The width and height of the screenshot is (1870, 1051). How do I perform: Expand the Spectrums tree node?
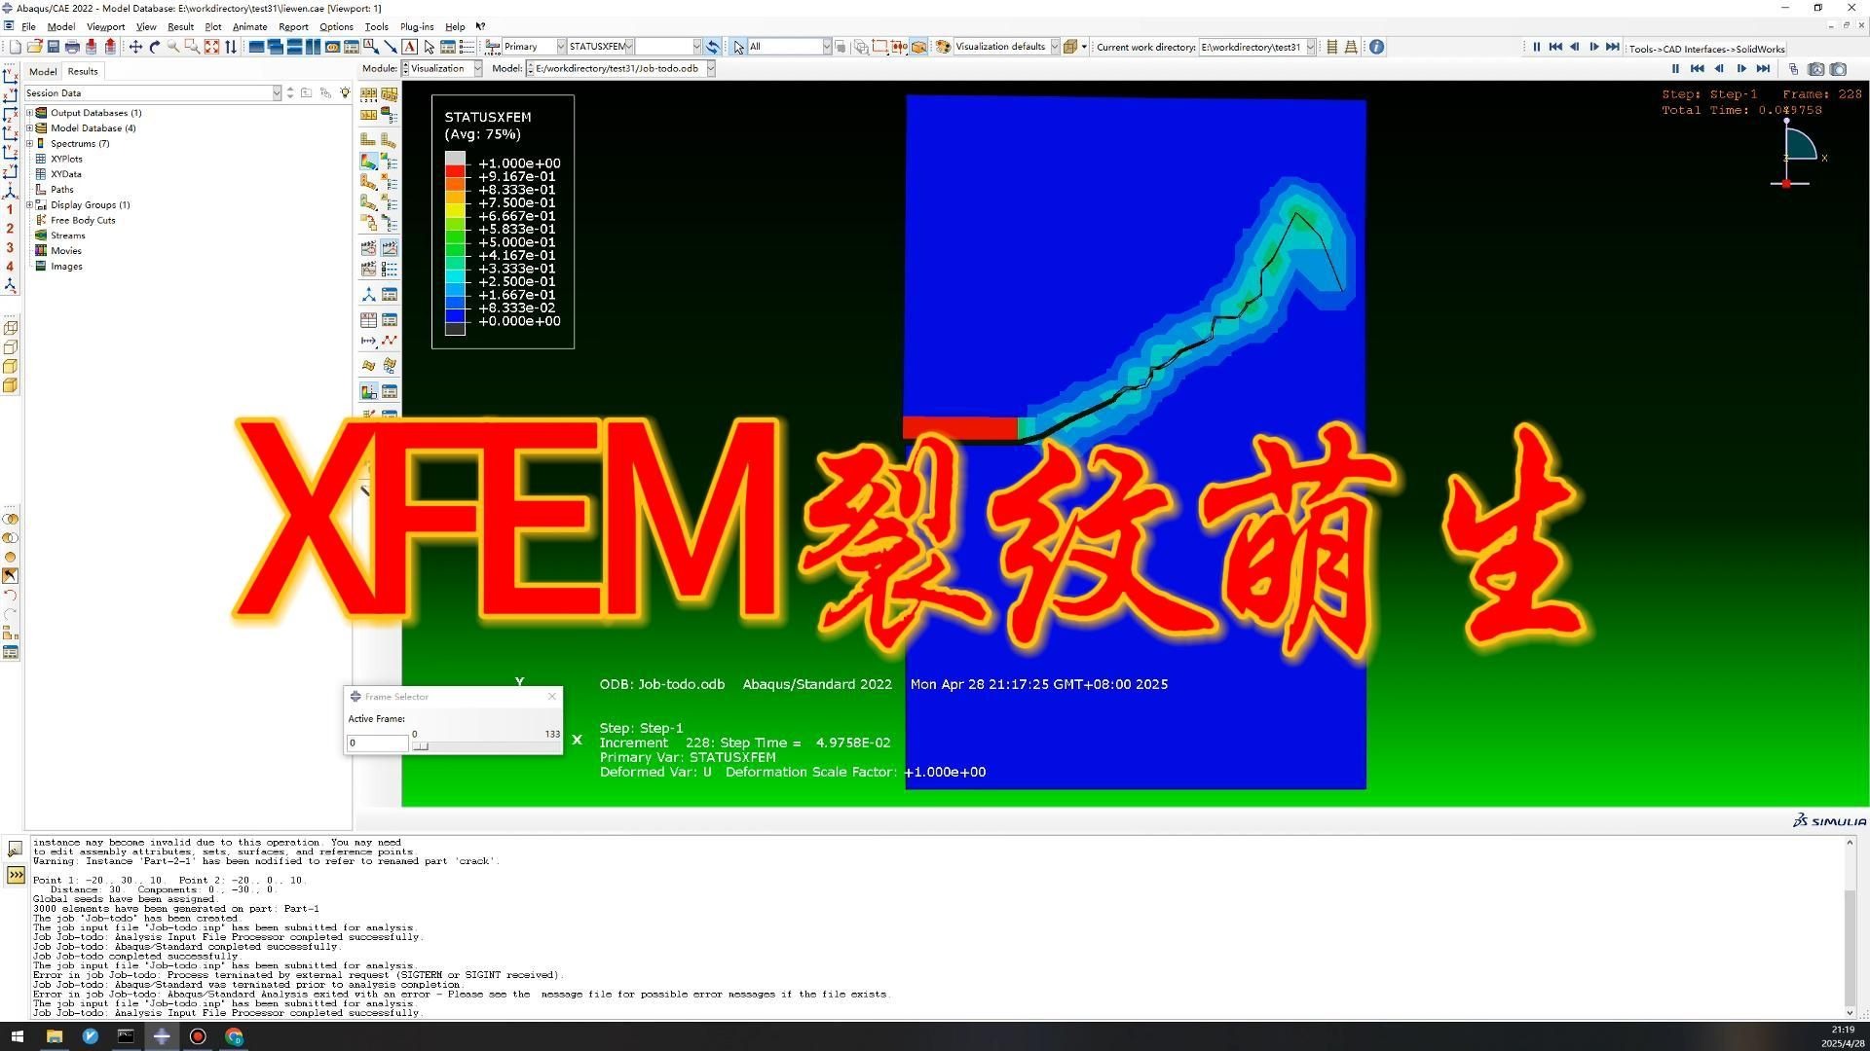(29, 143)
